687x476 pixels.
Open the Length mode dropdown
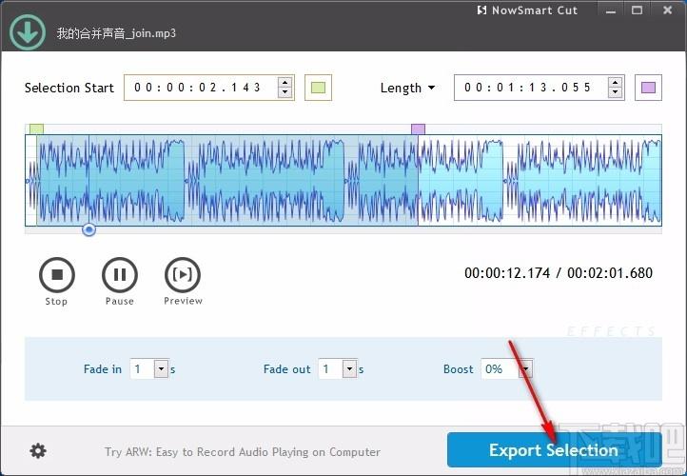(407, 88)
